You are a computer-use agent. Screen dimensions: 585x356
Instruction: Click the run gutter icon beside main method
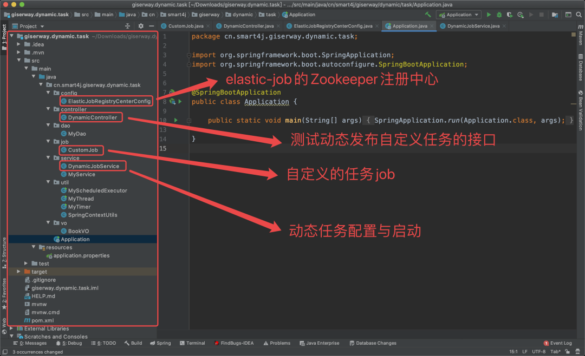175,120
